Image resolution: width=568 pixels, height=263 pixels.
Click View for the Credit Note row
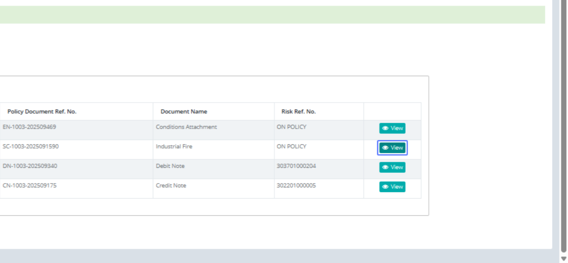point(392,187)
